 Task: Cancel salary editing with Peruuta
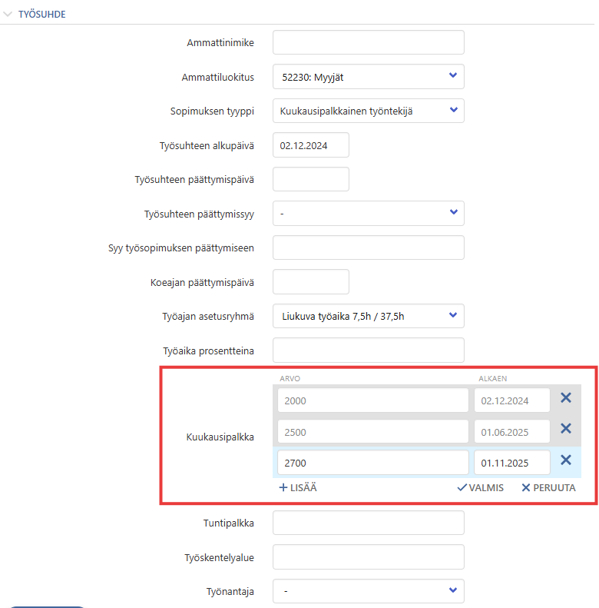pyautogui.click(x=548, y=487)
